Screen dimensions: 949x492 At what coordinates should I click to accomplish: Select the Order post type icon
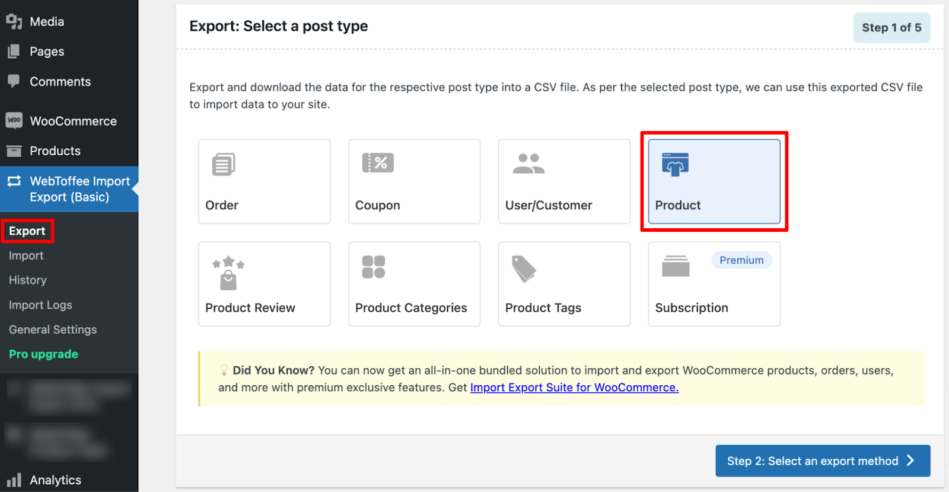[224, 164]
